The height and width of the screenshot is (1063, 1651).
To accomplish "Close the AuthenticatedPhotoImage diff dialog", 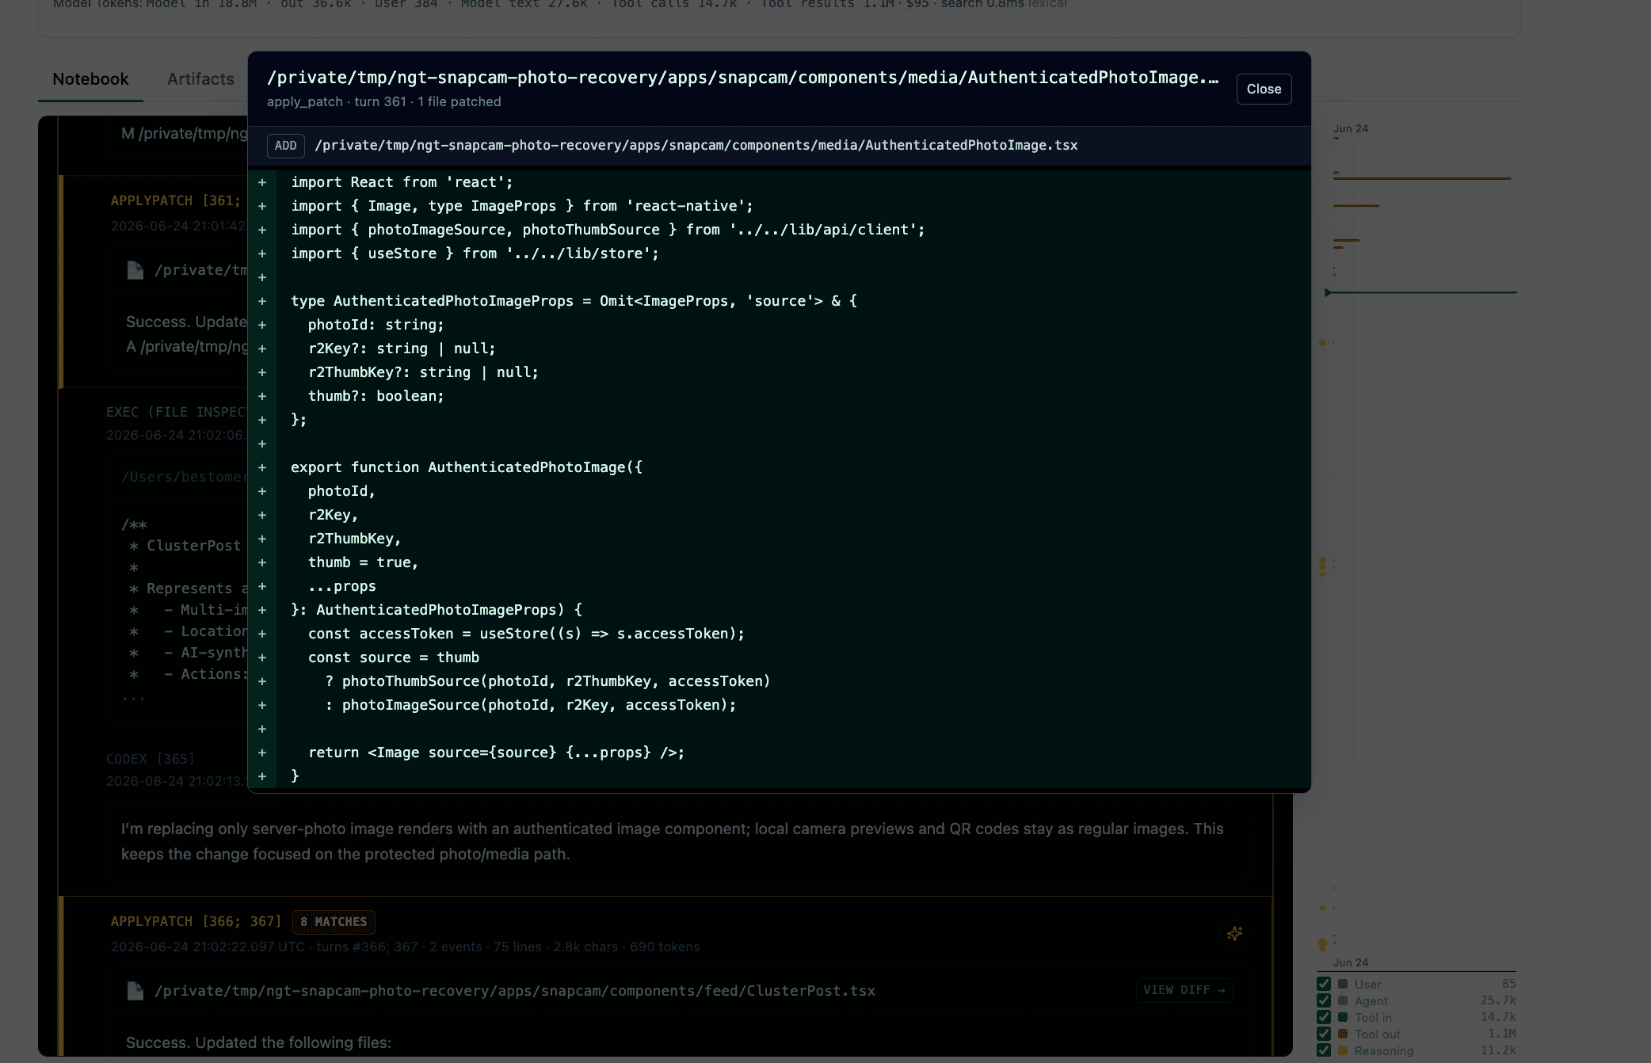I will click(x=1264, y=89).
